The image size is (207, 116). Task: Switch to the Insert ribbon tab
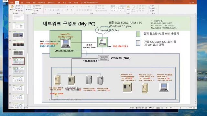click(22, 3)
